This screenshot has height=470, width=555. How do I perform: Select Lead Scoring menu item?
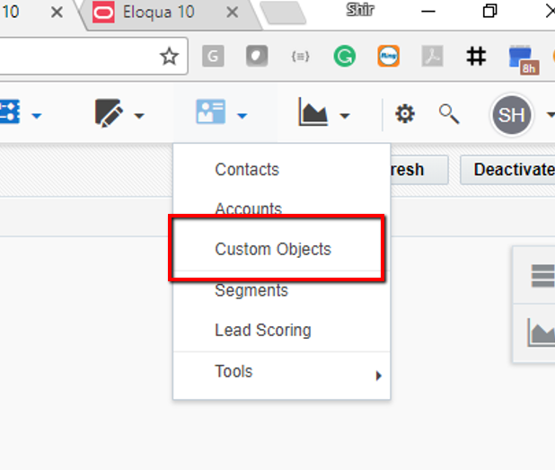click(263, 330)
